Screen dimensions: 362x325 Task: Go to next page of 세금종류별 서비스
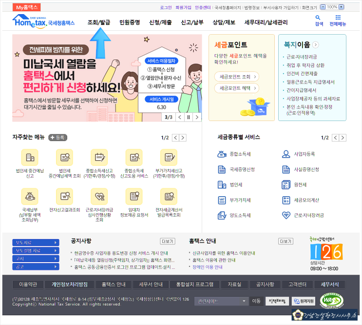tap(343, 138)
